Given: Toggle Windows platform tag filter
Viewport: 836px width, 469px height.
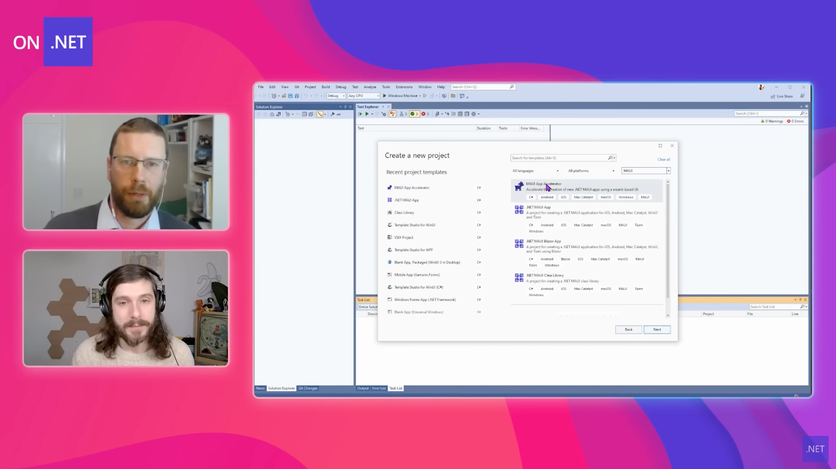Looking at the screenshot, I should point(625,197).
